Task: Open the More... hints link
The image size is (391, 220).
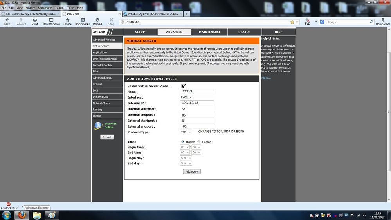Action: [266, 78]
